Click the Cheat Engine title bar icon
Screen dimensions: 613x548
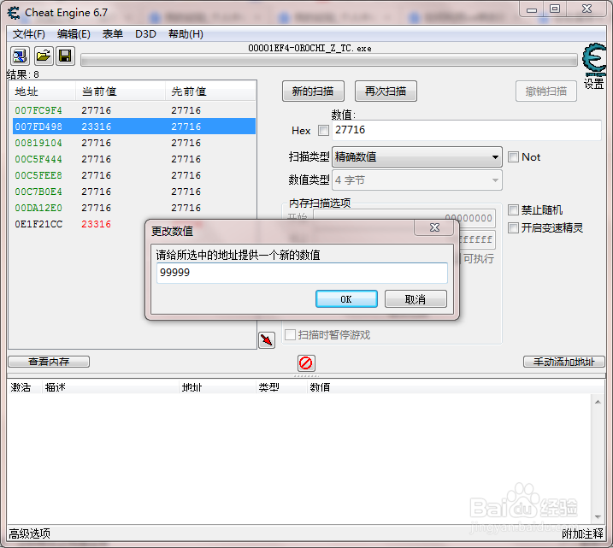coord(14,13)
